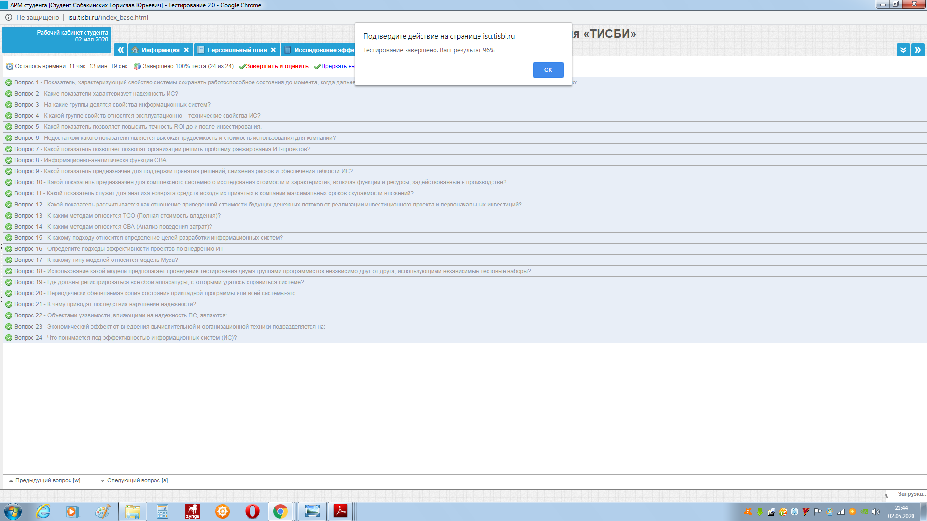
Task: Click the alarm clock remaining-time icon
Action: pos(9,67)
